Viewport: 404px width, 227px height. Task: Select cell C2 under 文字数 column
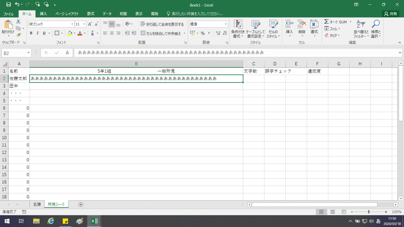(254, 78)
